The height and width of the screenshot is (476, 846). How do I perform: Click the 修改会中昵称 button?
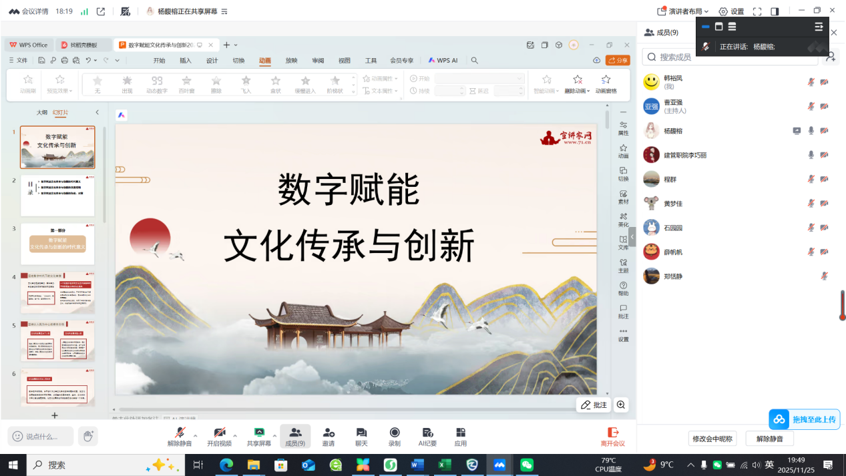712,439
